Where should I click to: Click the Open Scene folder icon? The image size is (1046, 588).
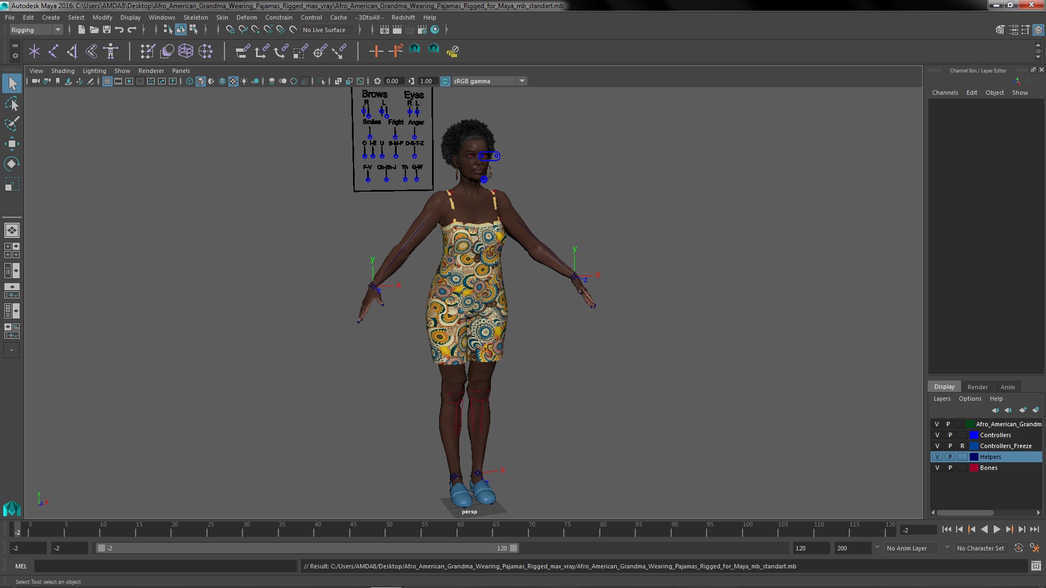point(94,30)
